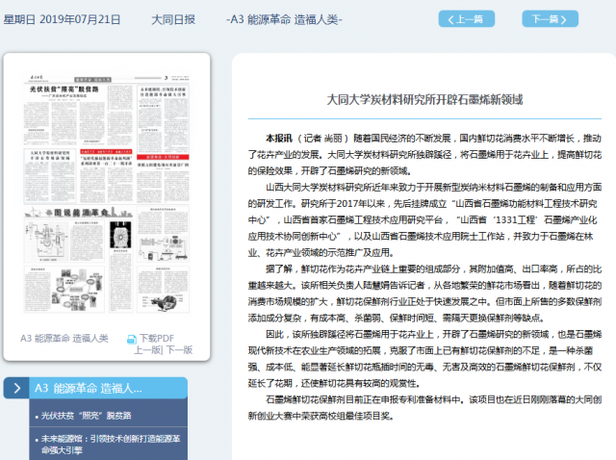Collapse the A3 section chevron arrow
Image resolution: width=616 pixels, height=460 pixels.
coord(16,388)
